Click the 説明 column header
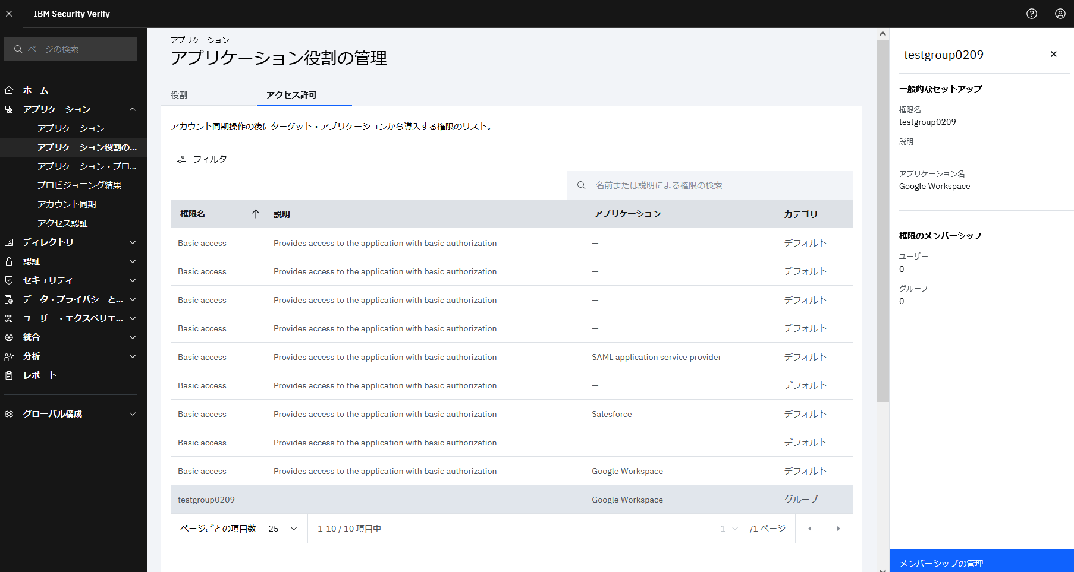 click(282, 214)
